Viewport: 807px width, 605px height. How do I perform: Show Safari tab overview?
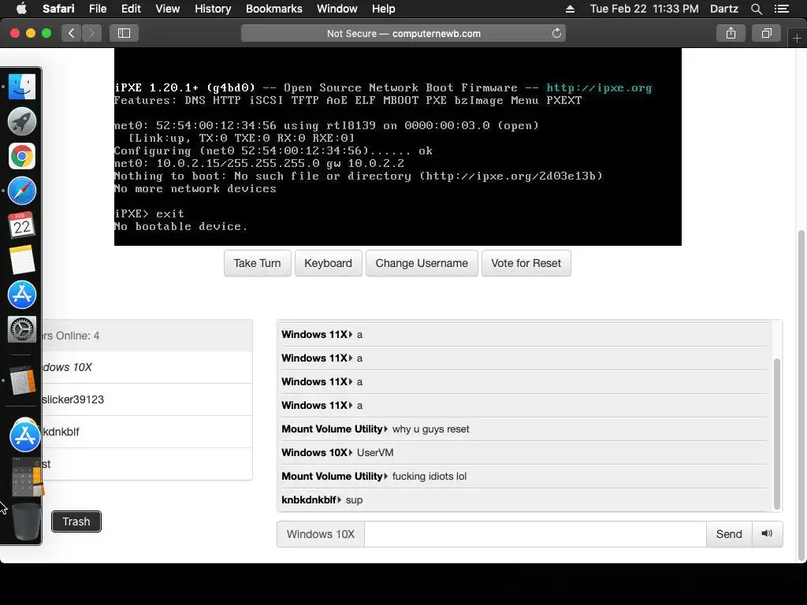(766, 33)
